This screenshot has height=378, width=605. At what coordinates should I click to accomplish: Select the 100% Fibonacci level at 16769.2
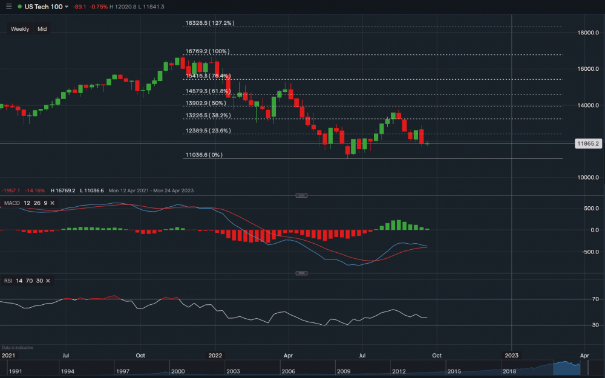click(207, 51)
